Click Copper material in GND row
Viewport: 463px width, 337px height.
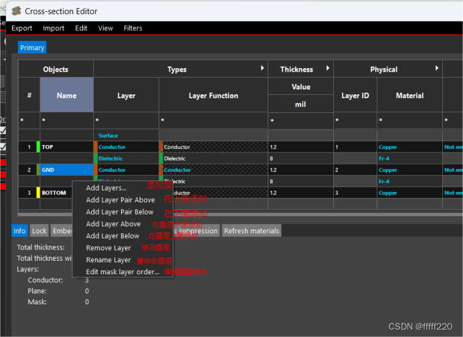[410, 170]
